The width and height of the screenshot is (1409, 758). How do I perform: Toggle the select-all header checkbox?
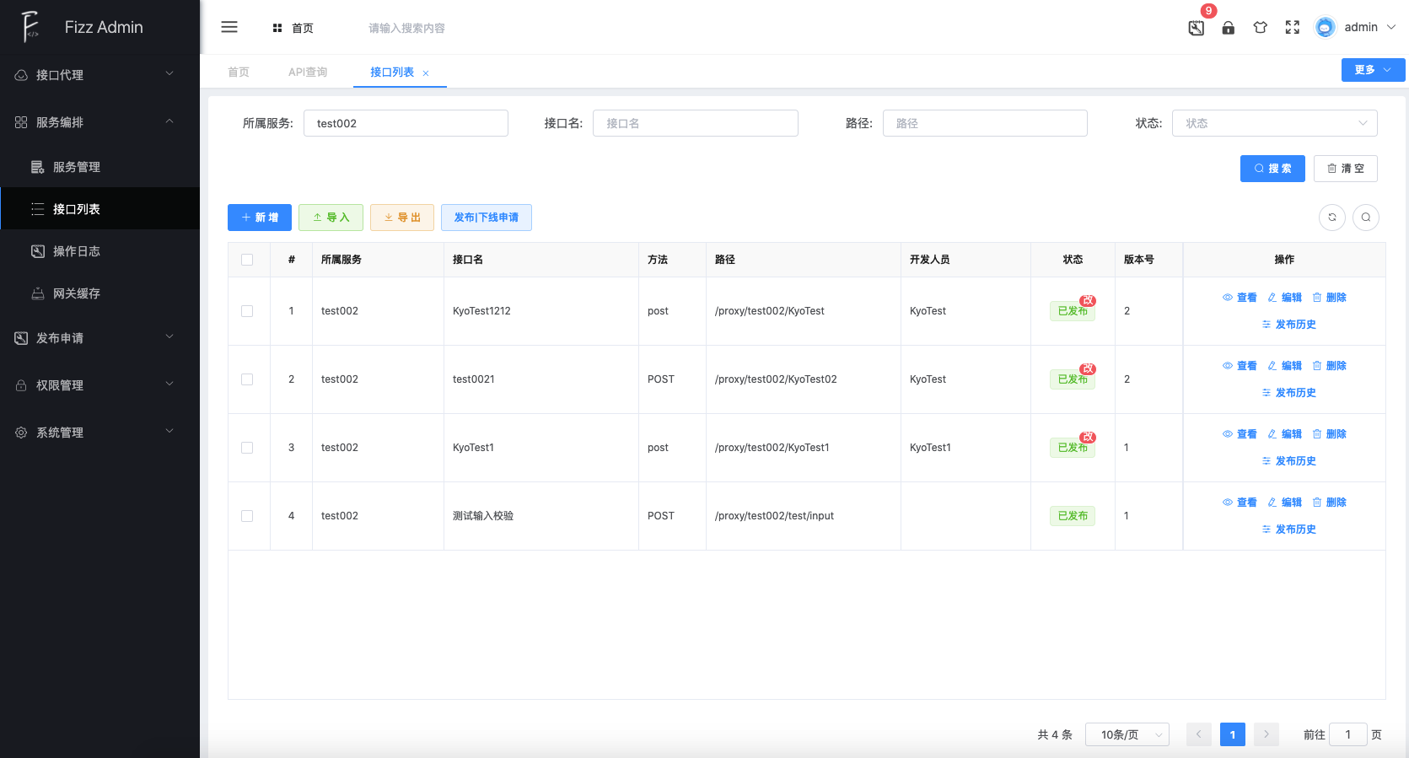click(247, 260)
